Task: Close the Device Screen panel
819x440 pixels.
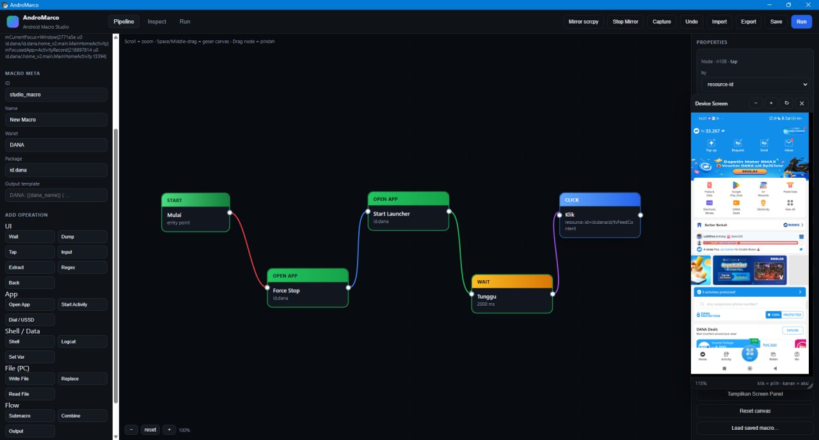Action: coord(802,103)
